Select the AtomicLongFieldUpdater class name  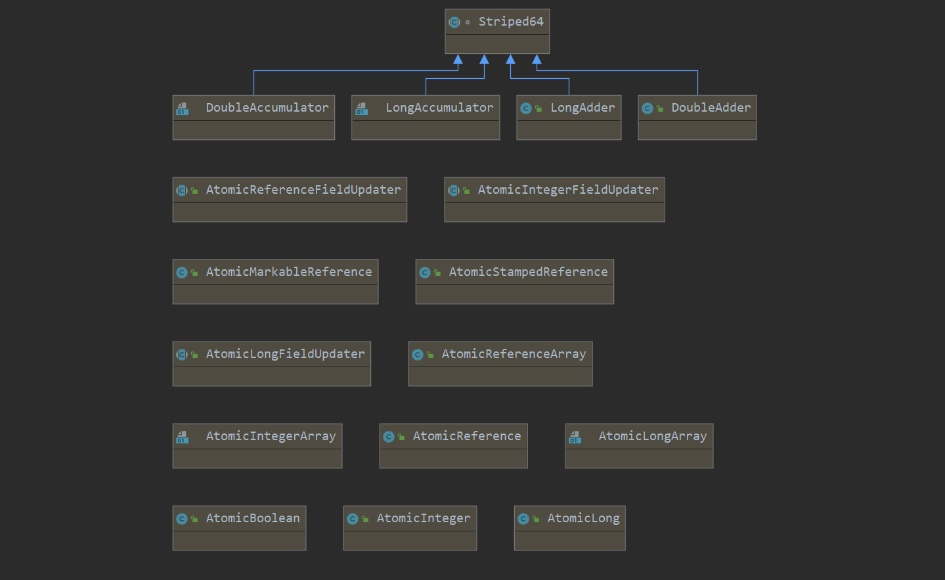[x=286, y=354]
